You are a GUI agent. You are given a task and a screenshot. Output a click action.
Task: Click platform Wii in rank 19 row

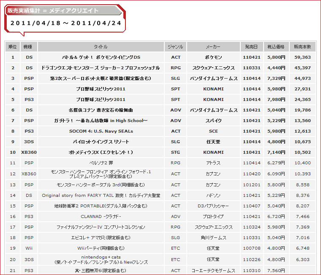29,248
